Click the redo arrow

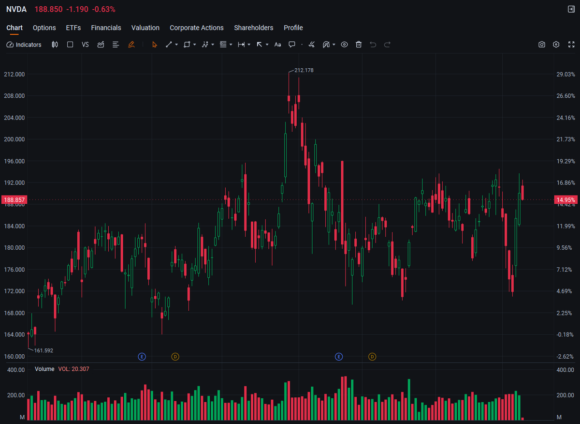tap(387, 45)
